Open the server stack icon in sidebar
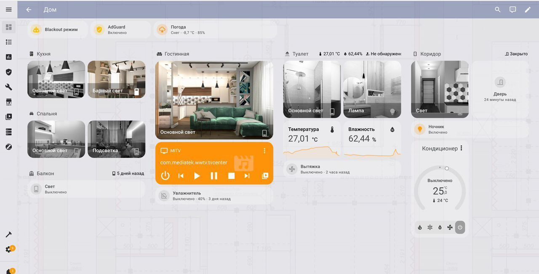Screen dimensions: 539x274 tap(9, 132)
